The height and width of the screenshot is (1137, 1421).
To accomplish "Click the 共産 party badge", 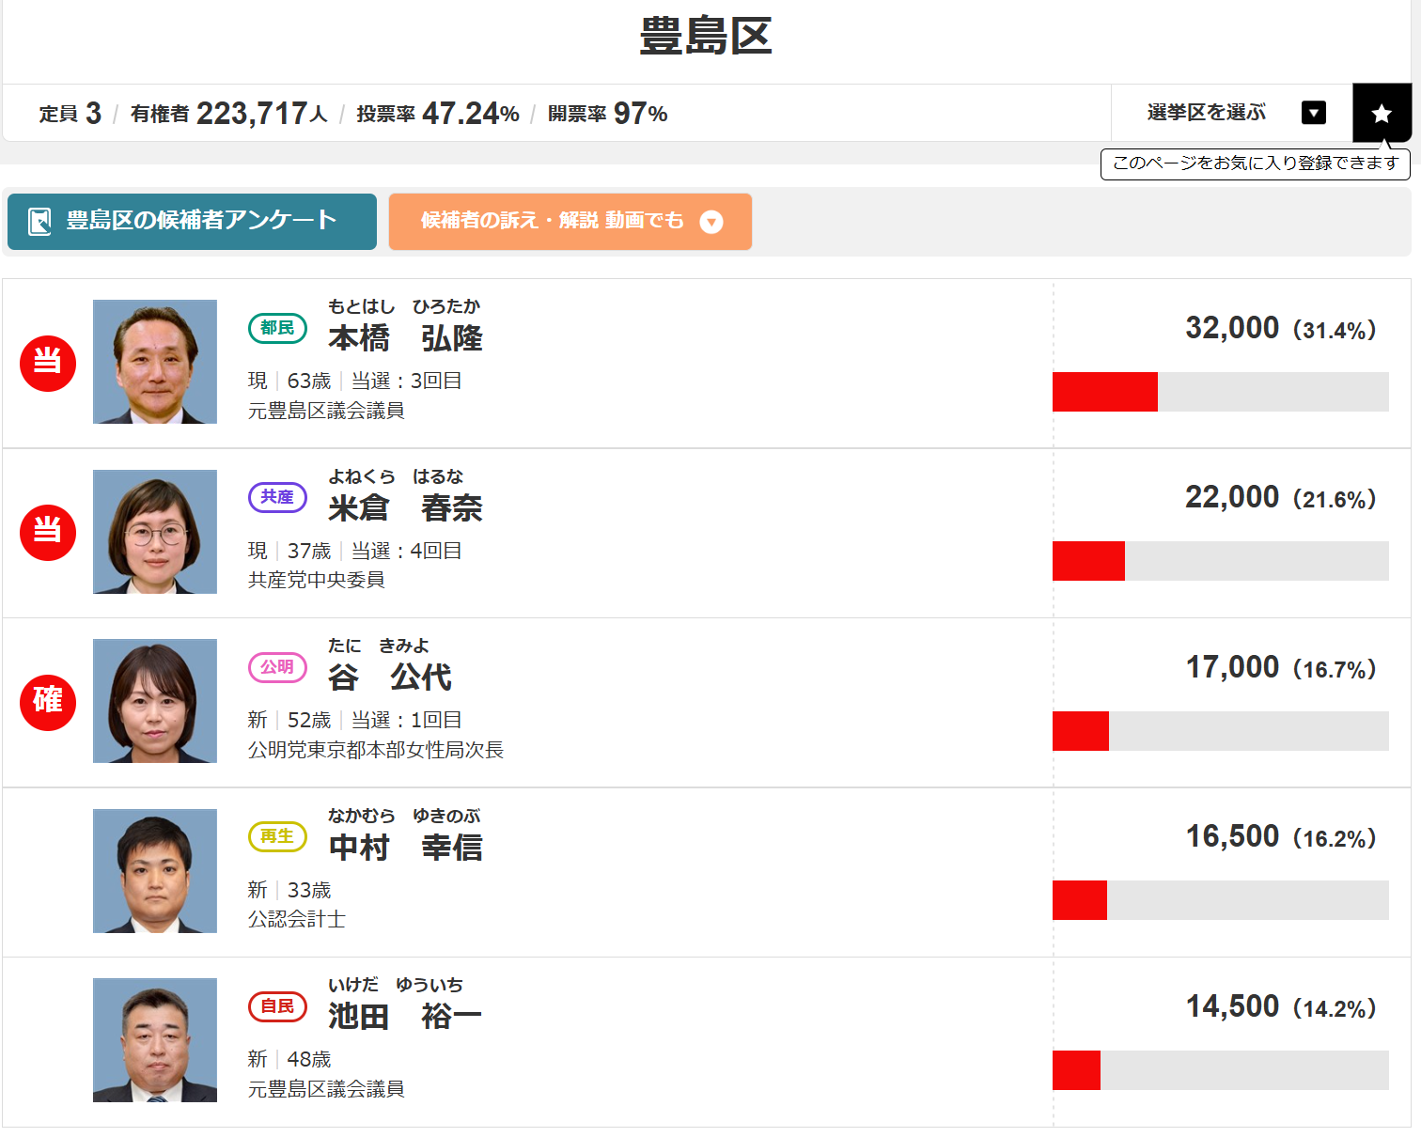I will click(277, 497).
